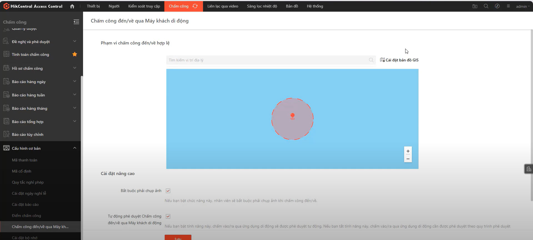Switch to Kiểm soát truy cập tab
This screenshot has height=240, width=533.
tap(144, 6)
